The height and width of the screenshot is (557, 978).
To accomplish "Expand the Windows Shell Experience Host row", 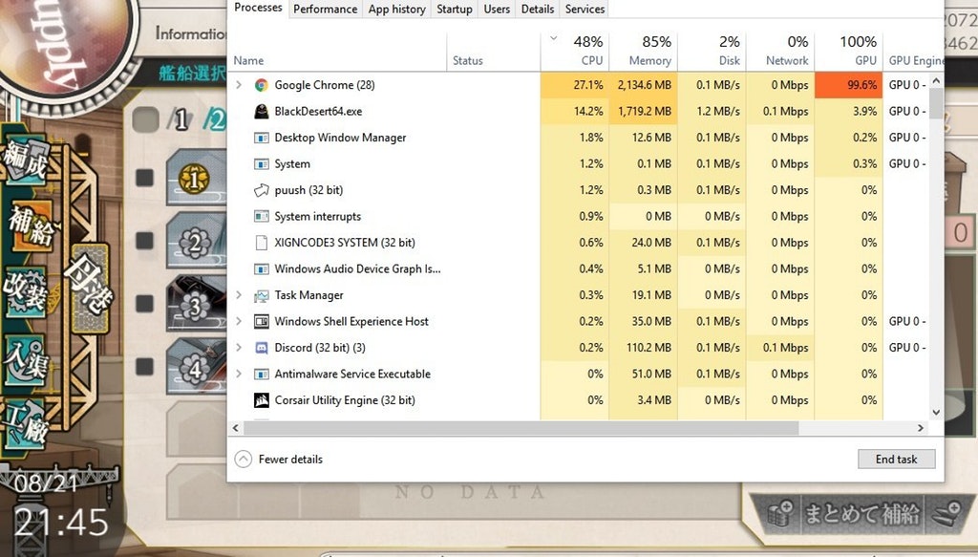I will coord(239,321).
